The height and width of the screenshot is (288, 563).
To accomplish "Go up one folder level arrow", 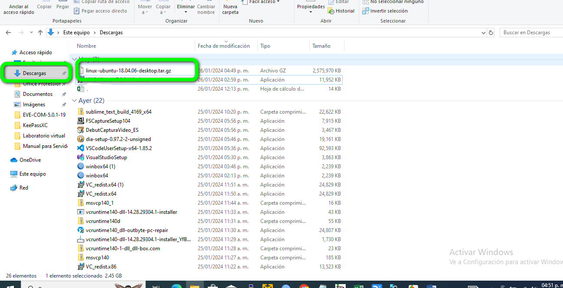I will tap(40, 33).
